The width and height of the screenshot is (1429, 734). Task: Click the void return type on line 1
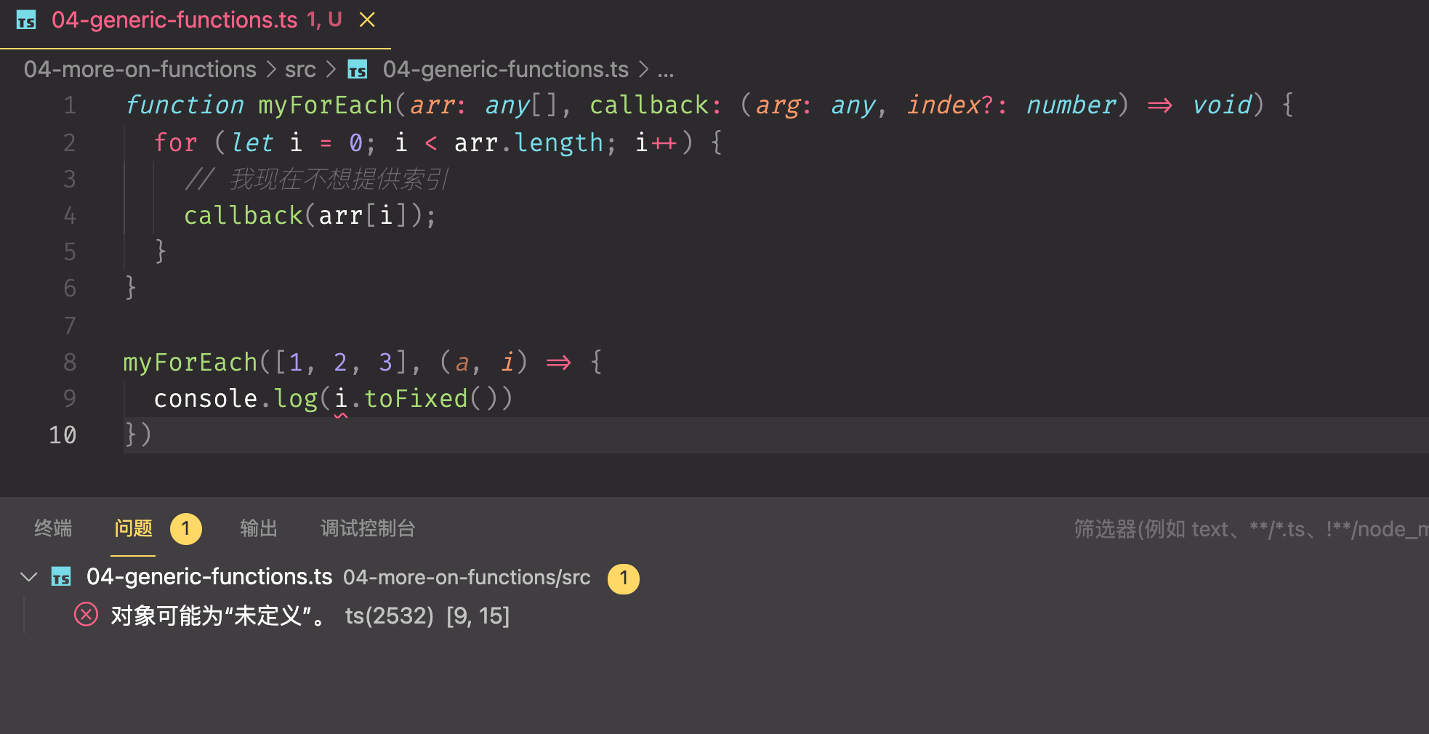[1222, 105]
